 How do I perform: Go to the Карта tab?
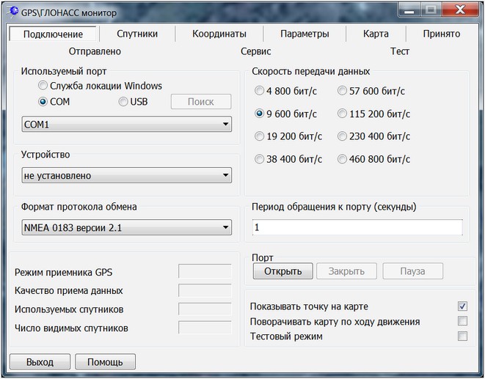[376, 34]
